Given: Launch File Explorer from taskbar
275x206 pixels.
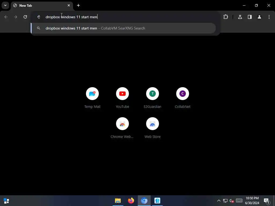Looking at the screenshot, I should coord(118,201).
